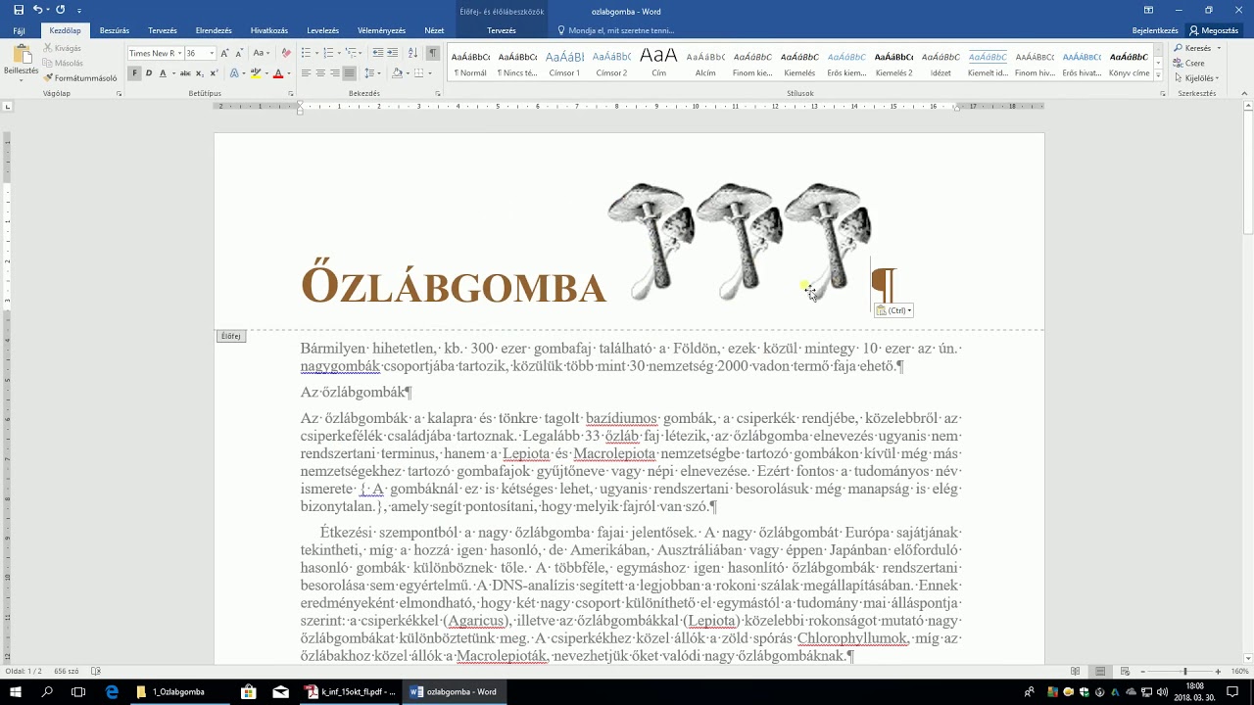Click the vertical scrollbar of the document
This screenshot has width=1254, height=705.
[1247, 382]
